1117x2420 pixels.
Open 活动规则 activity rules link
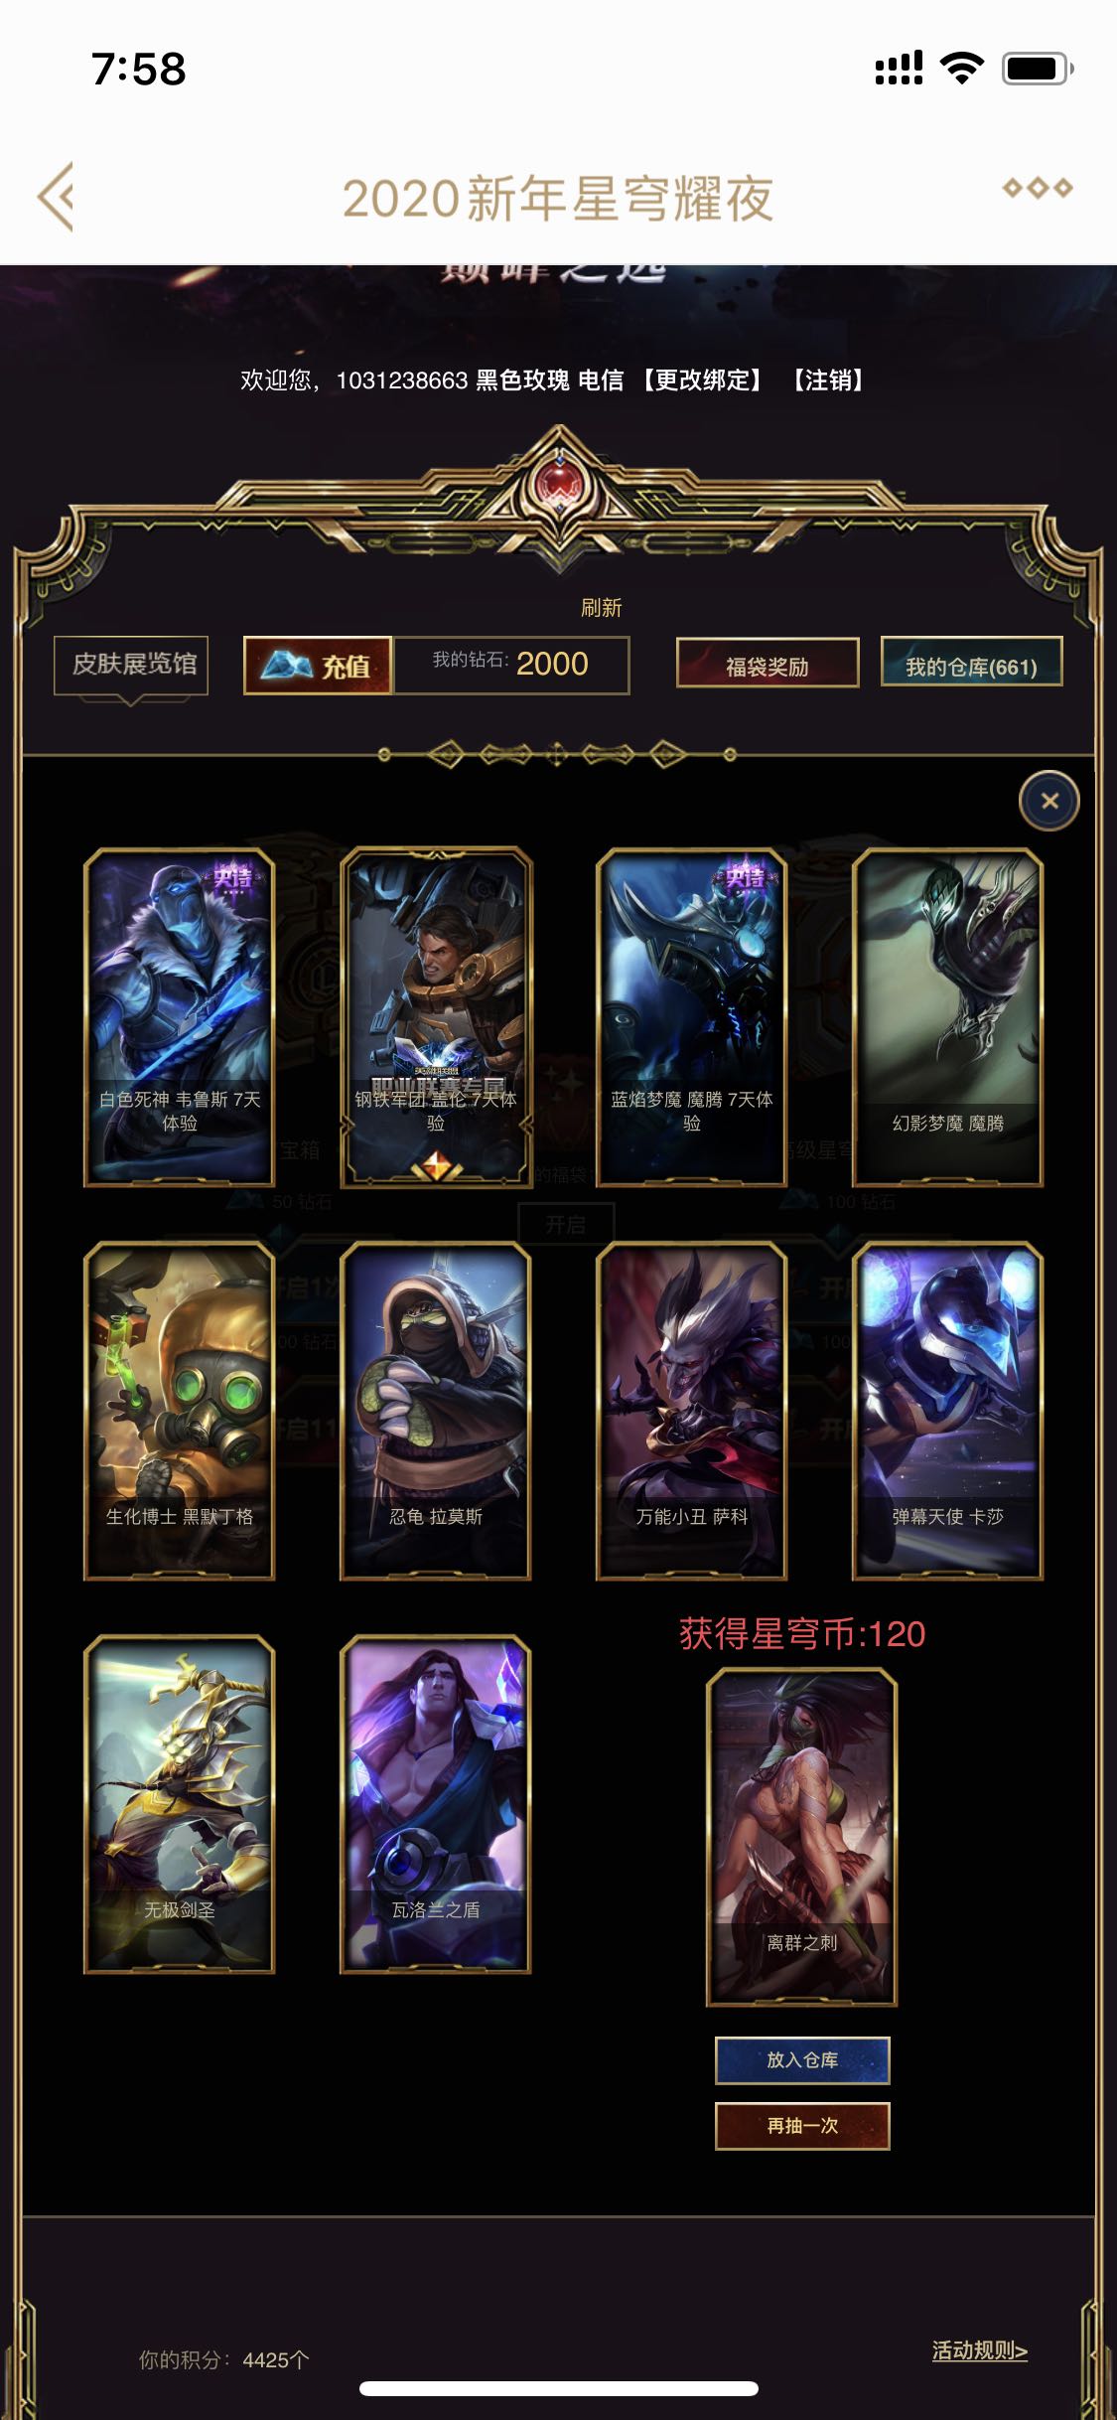(x=979, y=2350)
